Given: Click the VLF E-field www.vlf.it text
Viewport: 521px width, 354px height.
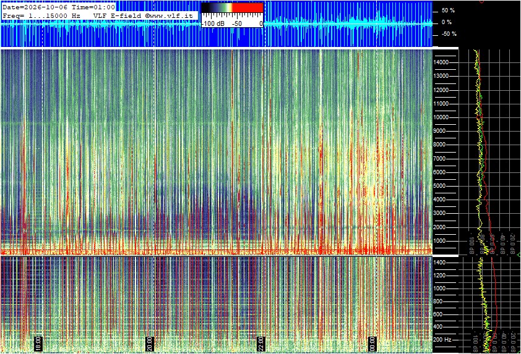Looking at the screenshot, I should click(x=143, y=15).
